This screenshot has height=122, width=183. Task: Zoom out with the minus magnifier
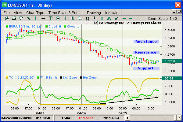80,18
